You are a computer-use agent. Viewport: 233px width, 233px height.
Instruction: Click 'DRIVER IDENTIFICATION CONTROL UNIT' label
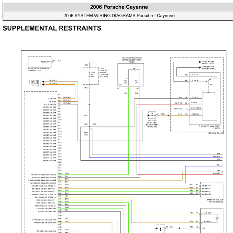click(39, 70)
